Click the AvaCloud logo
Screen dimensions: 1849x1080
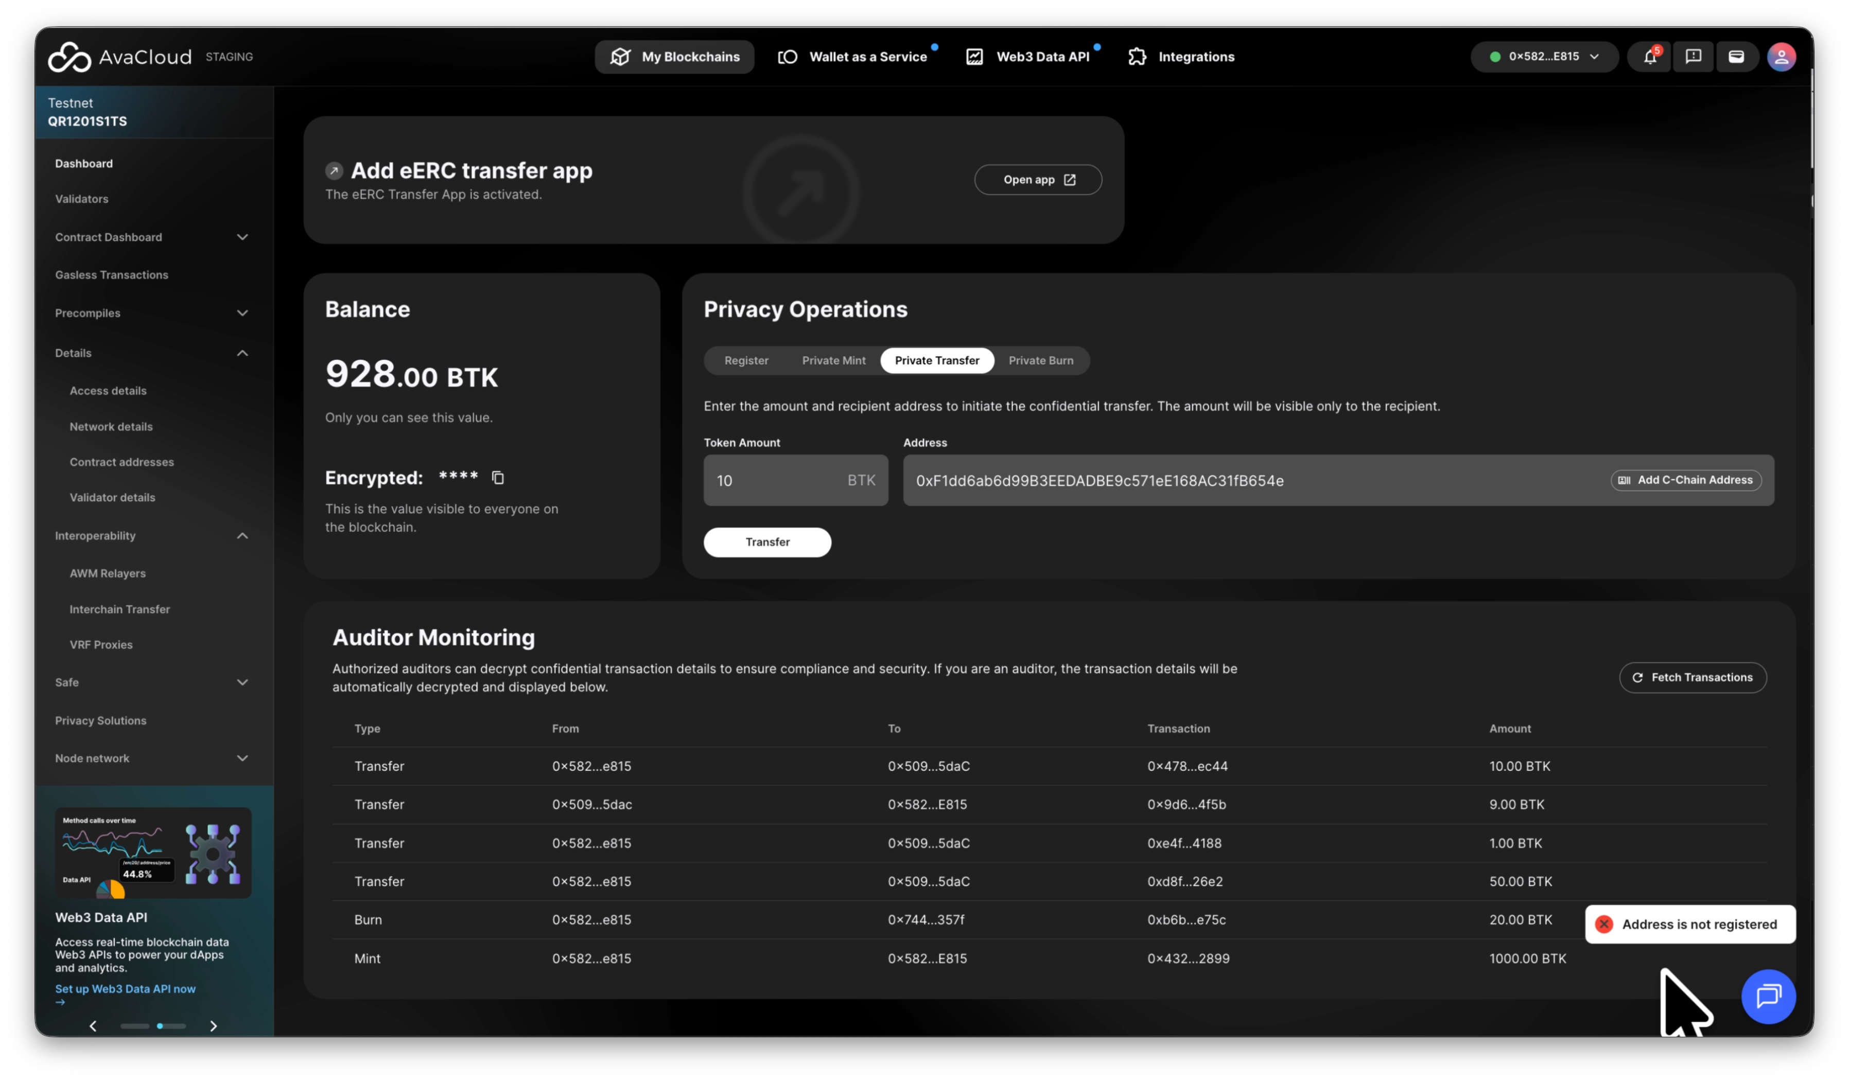(x=119, y=57)
